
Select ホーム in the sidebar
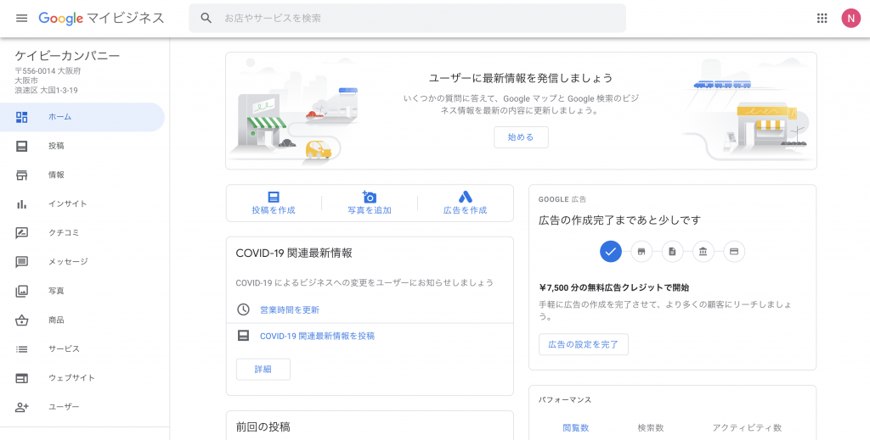point(82,117)
